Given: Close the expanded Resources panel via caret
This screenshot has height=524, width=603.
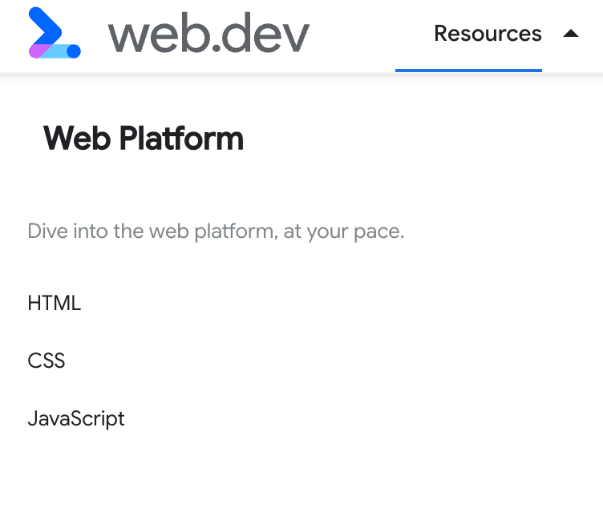Looking at the screenshot, I should tap(571, 34).
